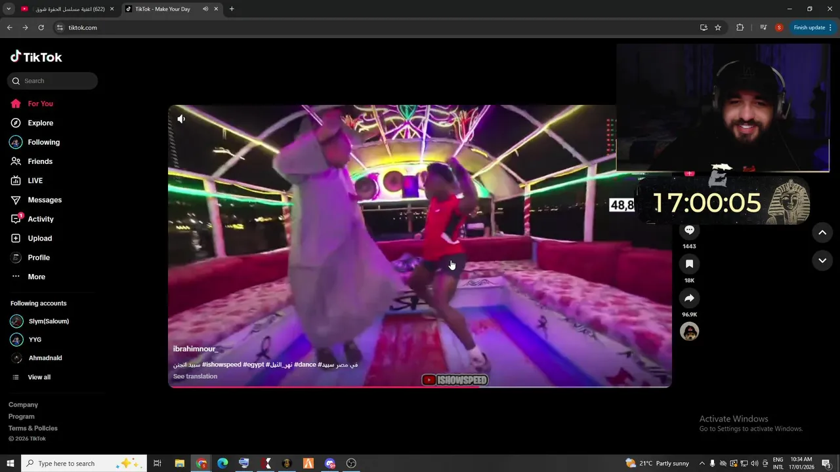The width and height of the screenshot is (840, 472).
Task: Go back in the browser
Action: tap(9, 28)
